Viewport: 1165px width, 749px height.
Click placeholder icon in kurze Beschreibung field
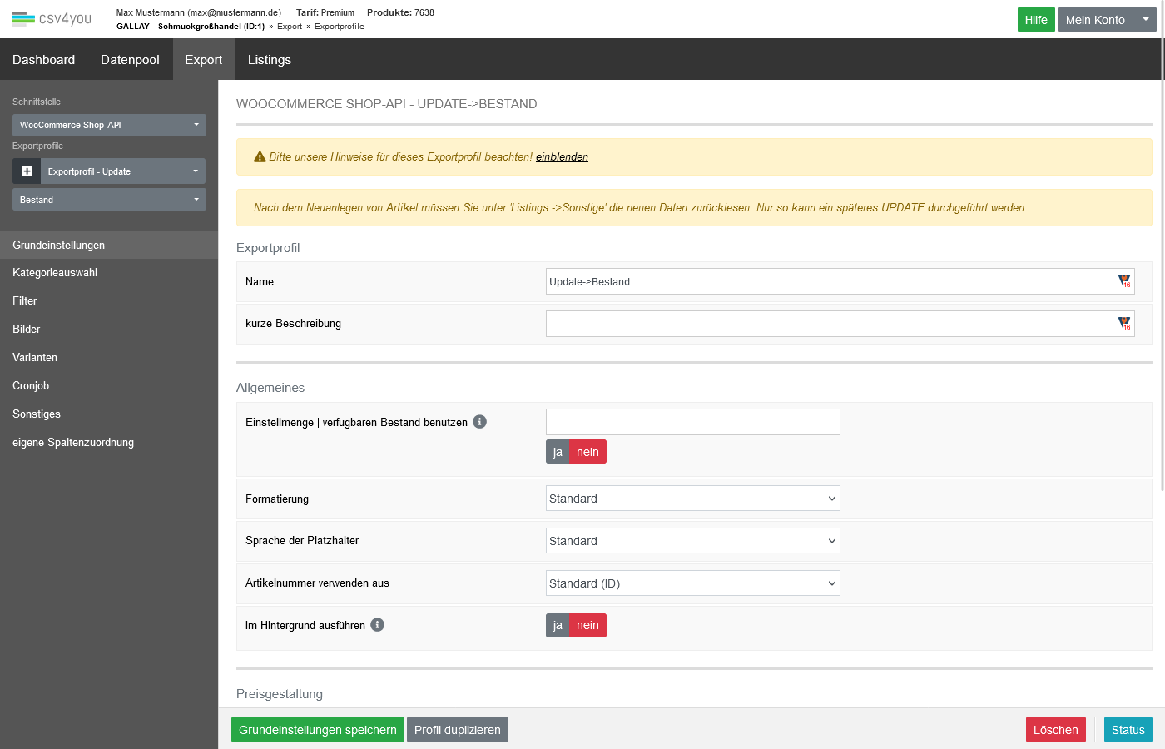1124,323
